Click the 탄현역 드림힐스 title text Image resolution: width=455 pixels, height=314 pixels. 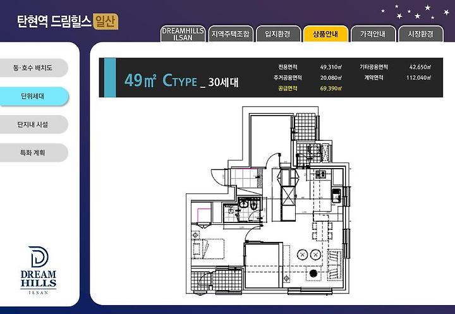tap(54, 21)
